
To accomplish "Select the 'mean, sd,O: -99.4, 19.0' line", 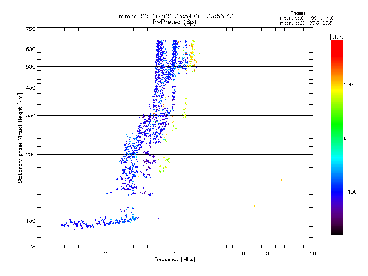I will (x=306, y=18).
